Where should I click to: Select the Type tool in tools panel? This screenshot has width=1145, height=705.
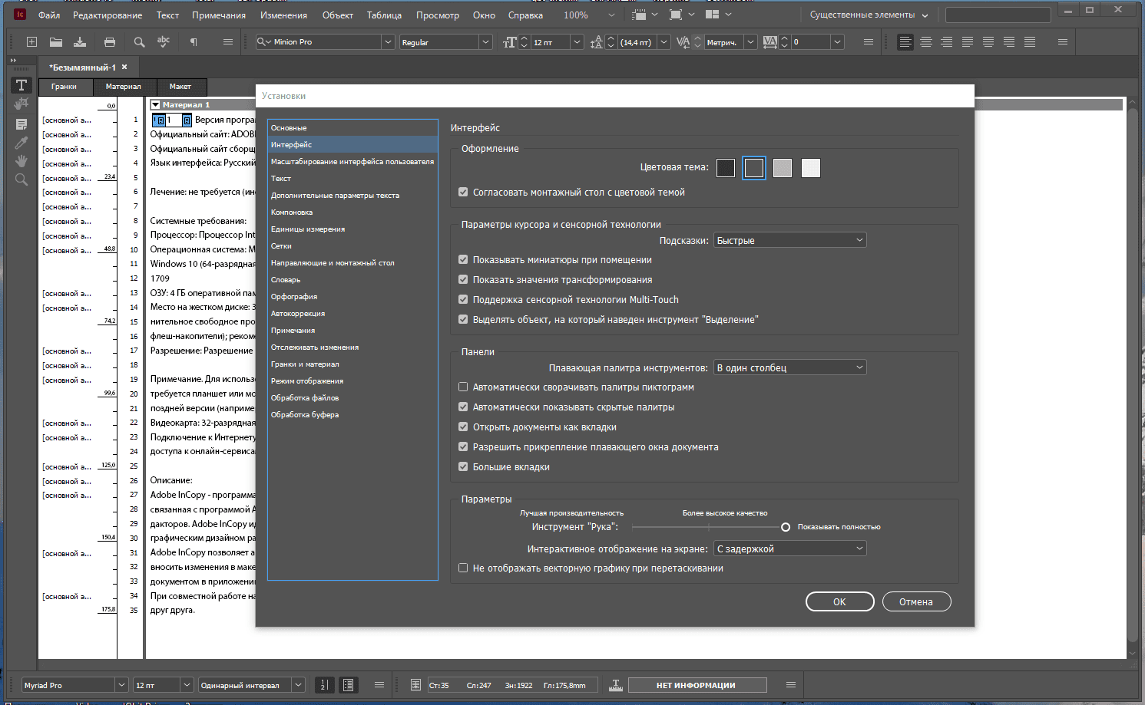coord(22,85)
